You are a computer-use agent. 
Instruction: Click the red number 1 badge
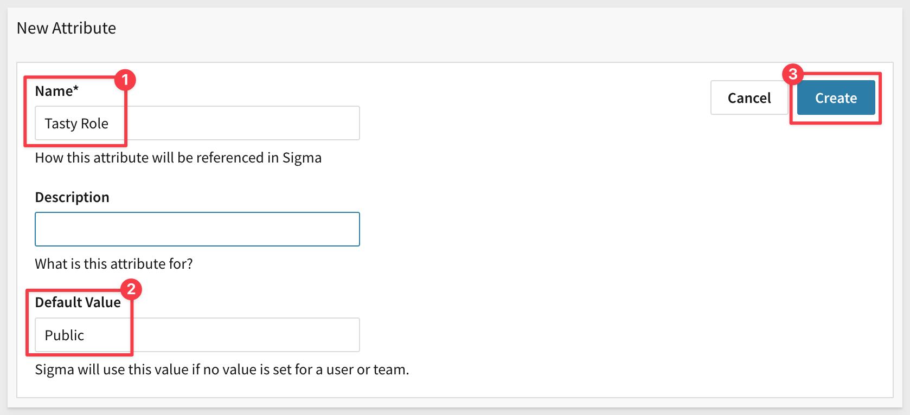pyautogui.click(x=125, y=80)
